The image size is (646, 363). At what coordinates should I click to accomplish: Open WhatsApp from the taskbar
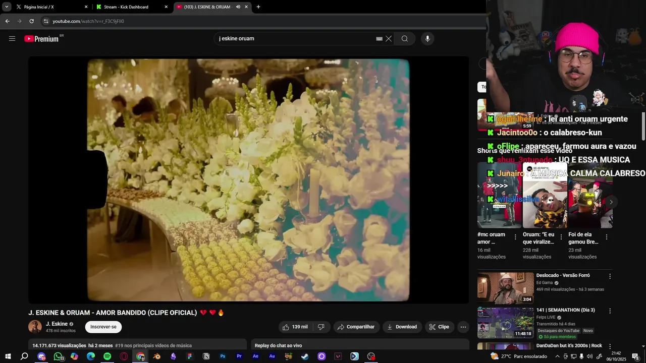pyautogui.click(x=58, y=356)
